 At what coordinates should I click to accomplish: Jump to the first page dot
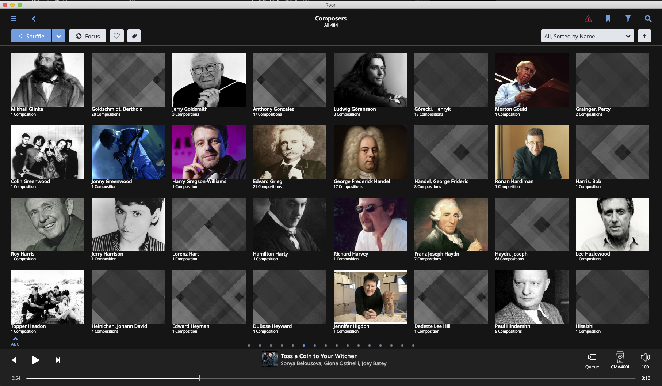pos(249,345)
